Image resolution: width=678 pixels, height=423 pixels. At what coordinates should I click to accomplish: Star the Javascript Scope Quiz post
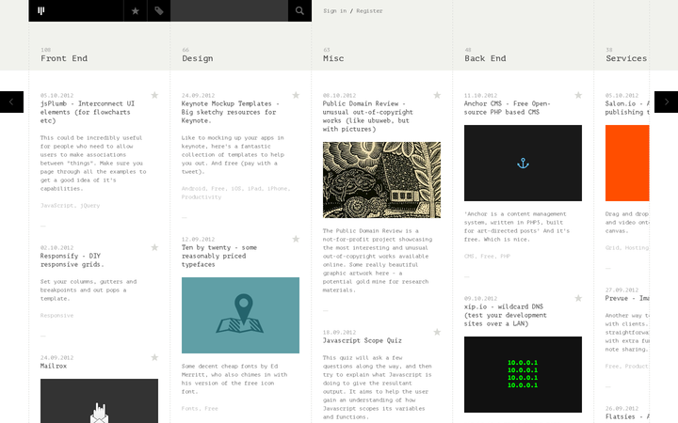click(437, 332)
